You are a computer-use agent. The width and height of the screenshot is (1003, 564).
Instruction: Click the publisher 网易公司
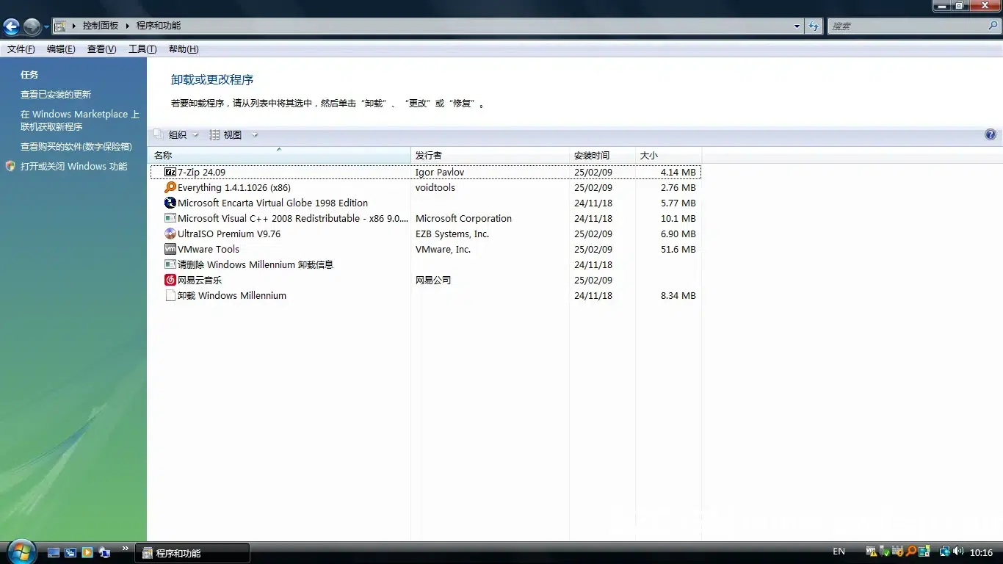tap(433, 280)
